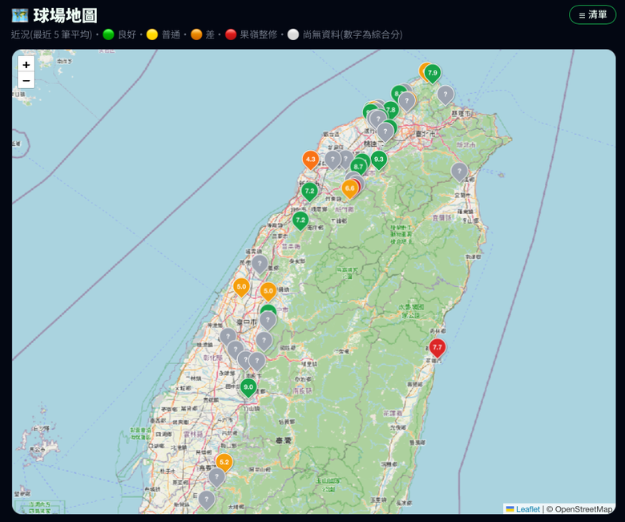Open the orange 5.2 marker near Chiayi
This screenshot has width=625, height=522.
(224, 463)
